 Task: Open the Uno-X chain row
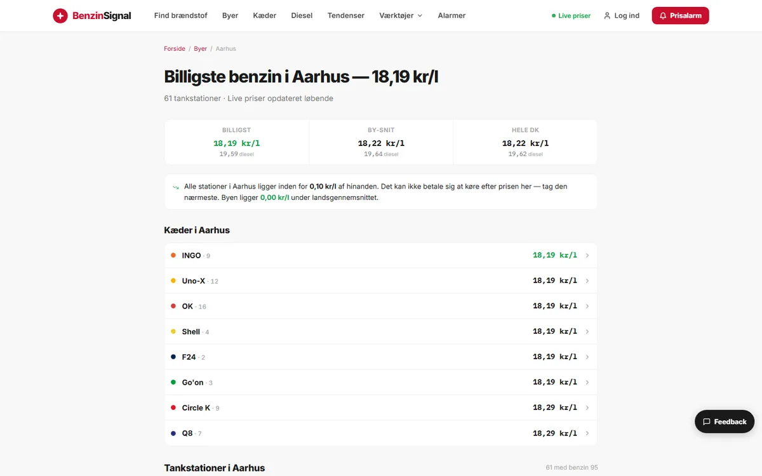380,281
